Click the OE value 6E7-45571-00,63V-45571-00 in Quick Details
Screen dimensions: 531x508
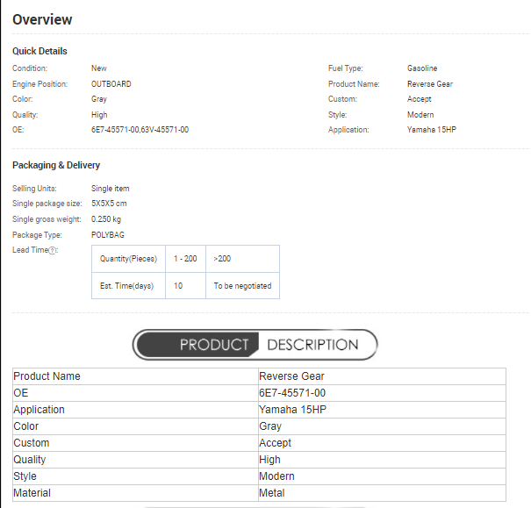pos(140,130)
